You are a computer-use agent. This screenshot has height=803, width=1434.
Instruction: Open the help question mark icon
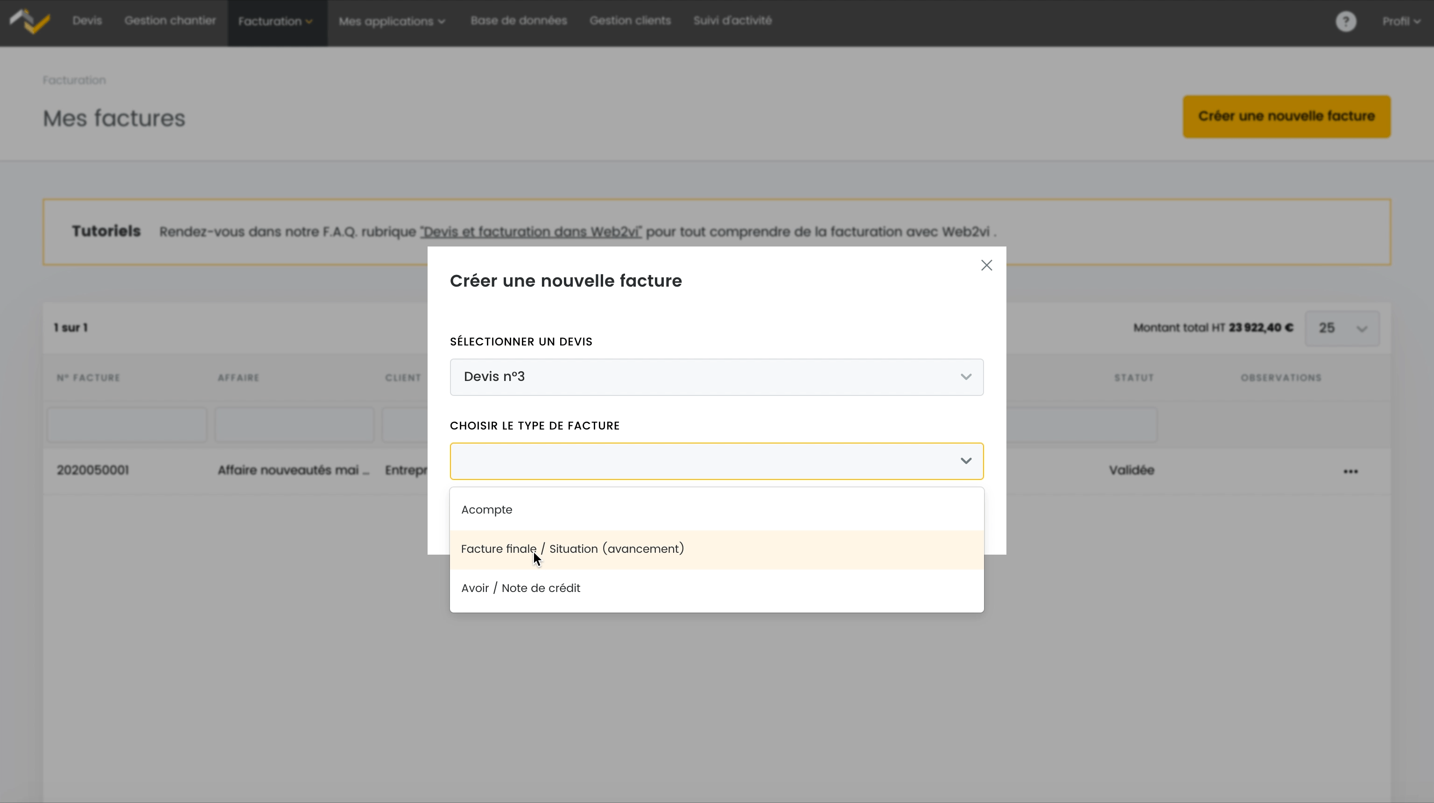point(1345,22)
